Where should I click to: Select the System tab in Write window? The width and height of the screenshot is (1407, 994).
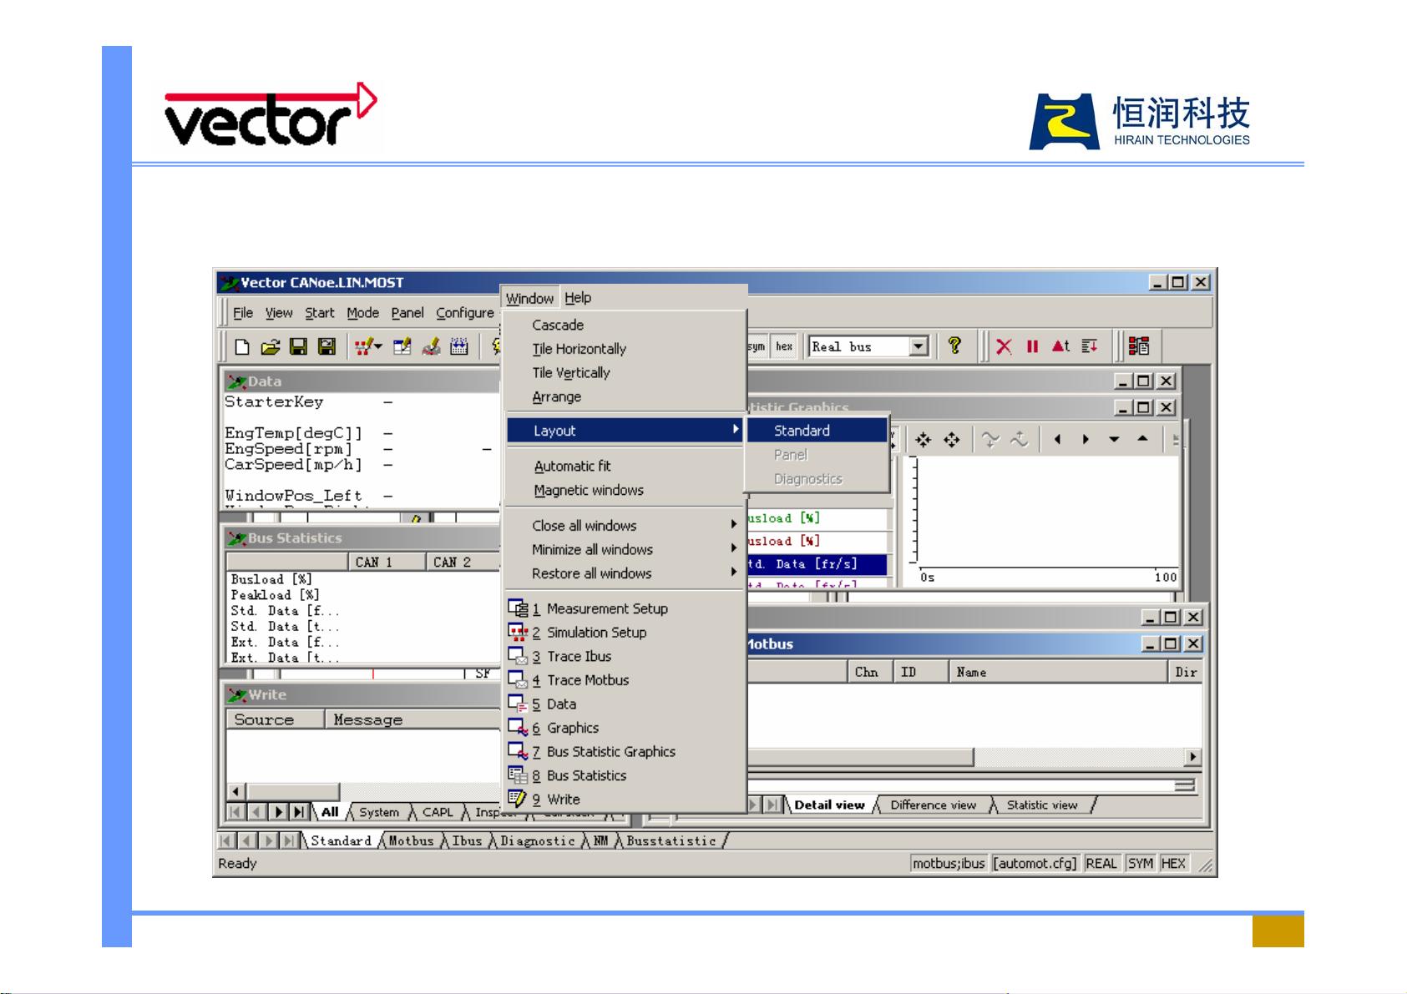tap(379, 812)
